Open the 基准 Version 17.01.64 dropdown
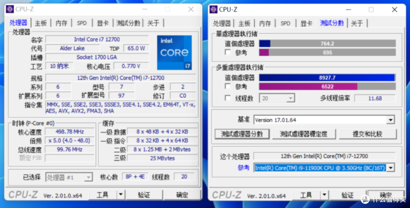Screen dimensions: 410x208 [x=390, y=120]
